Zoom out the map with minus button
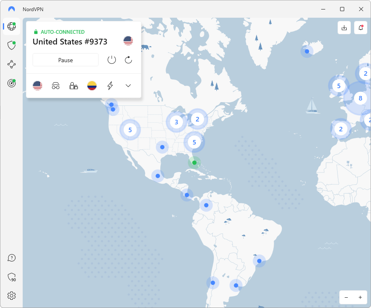The height and width of the screenshot is (308, 371). pyautogui.click(x=346, y=297)
